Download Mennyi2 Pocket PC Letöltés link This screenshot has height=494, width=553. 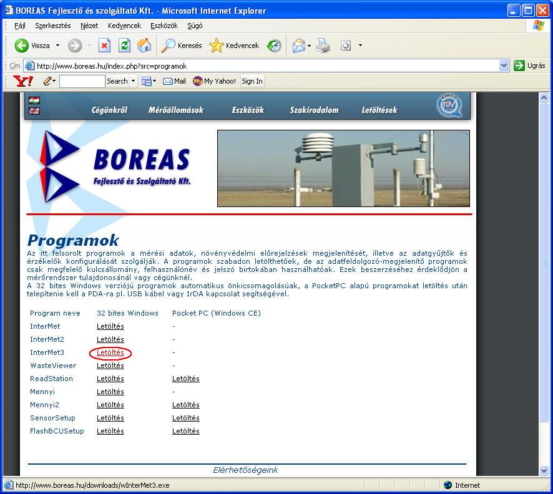pos(186,405)
